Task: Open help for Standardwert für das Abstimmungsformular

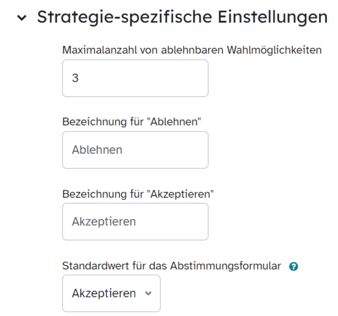Action: click(293, 266)
